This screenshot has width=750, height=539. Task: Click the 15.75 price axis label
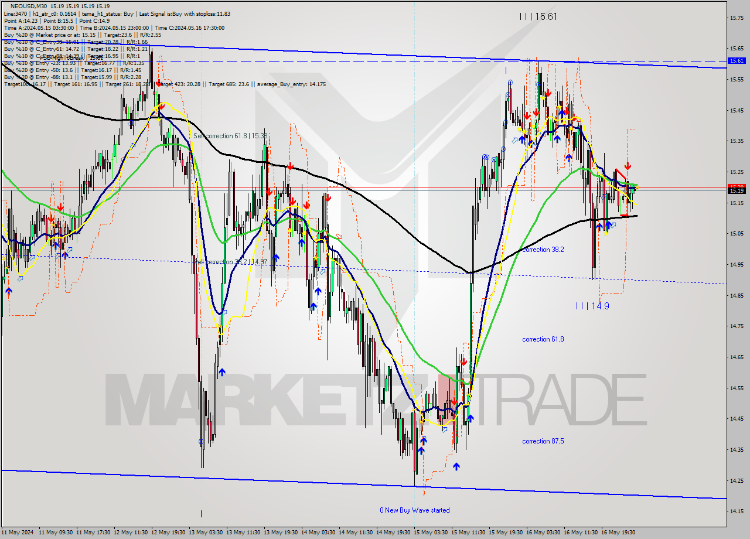coord(737,18)
